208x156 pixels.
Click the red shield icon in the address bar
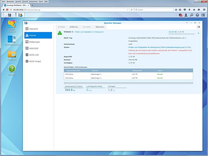[x=7, y=10]
